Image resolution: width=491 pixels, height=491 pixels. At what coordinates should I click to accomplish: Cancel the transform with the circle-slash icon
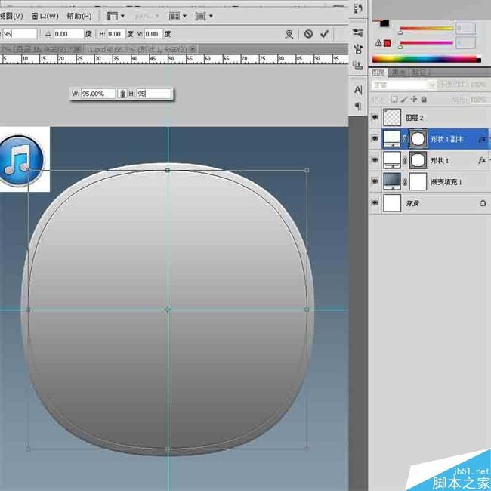(x=308, y=34)
